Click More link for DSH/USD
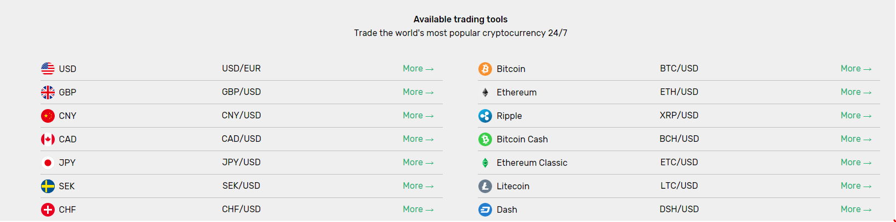This screenshot has height=222, width=896. coord(856,209)
